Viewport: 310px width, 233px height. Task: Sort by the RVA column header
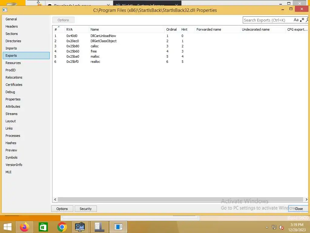77,29
